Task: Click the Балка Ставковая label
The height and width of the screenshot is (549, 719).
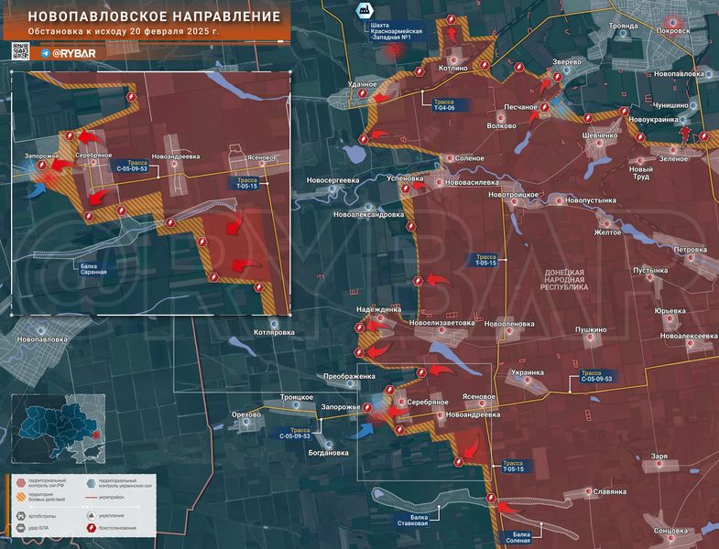Action: 411,521
